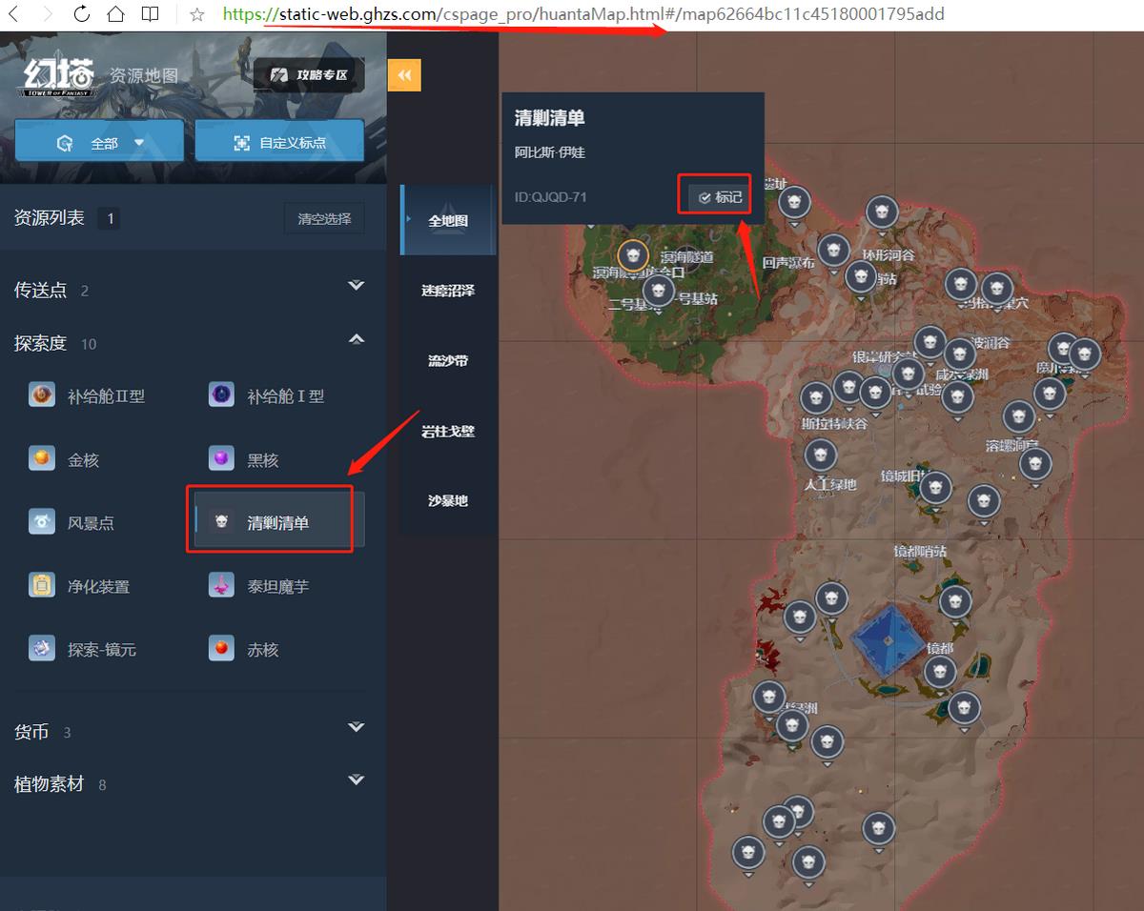Image resolution: width=1144 pixels, height=911 pixels.
Task: Click the 清空选择 clear selection button
Action: (x=324, y=218)
